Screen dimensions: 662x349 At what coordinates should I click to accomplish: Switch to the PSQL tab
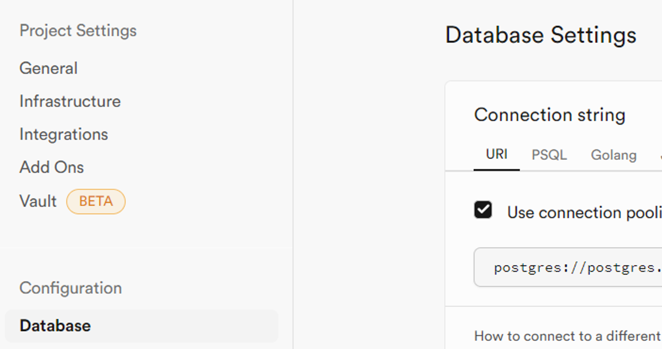pyautogui.click(x=549, y=155)
